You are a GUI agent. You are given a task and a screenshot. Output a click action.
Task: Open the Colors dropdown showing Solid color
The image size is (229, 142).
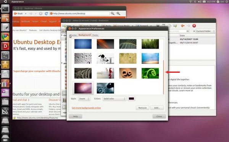tap(114, 99)
